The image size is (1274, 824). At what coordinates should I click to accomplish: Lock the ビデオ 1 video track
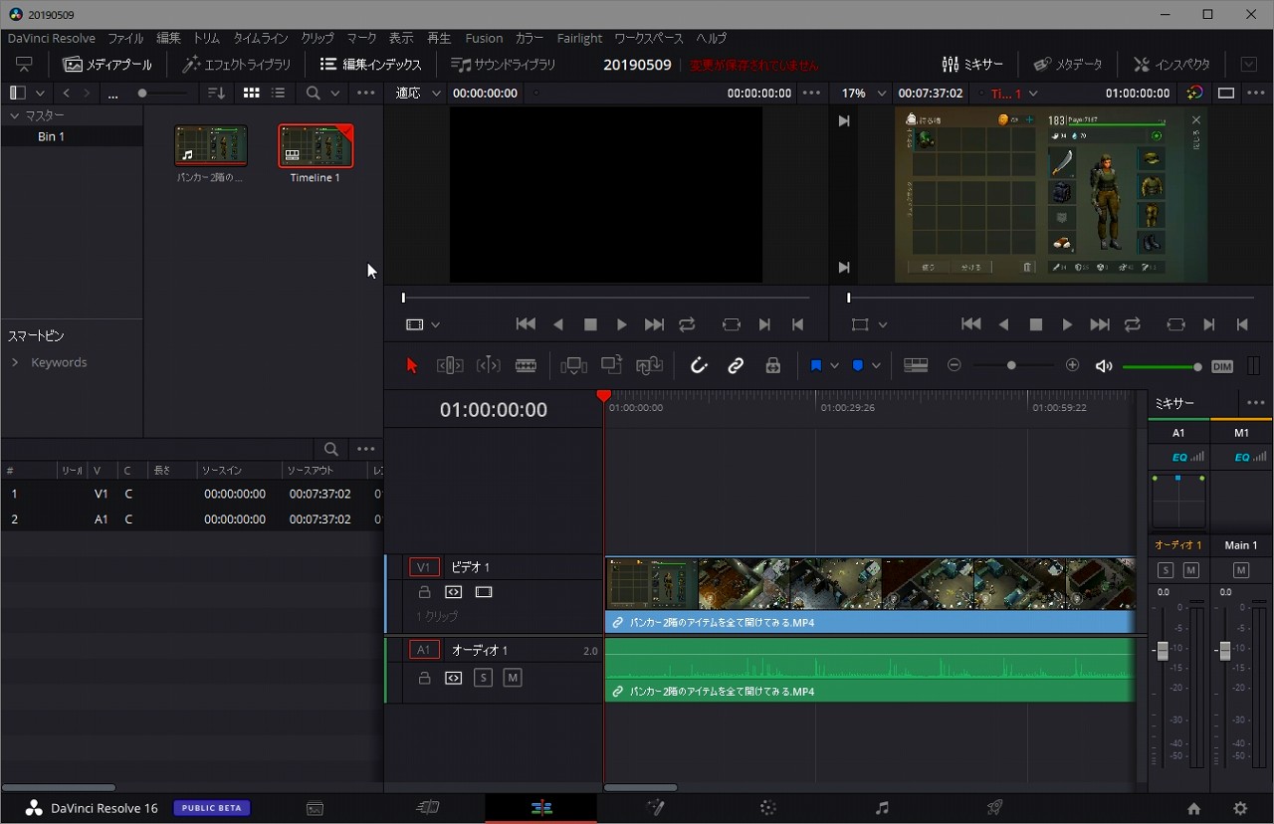pyautogui.click(x=424, y=592)
